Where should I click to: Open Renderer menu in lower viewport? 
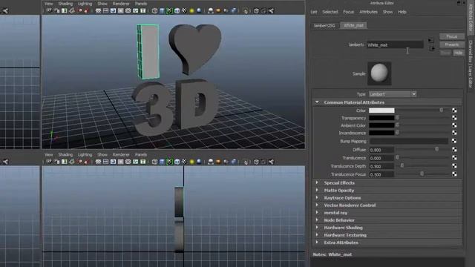[x=121, y=154]
